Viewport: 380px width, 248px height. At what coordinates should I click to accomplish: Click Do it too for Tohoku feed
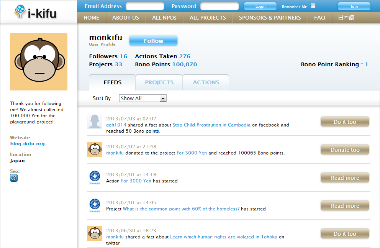(345, 234)
